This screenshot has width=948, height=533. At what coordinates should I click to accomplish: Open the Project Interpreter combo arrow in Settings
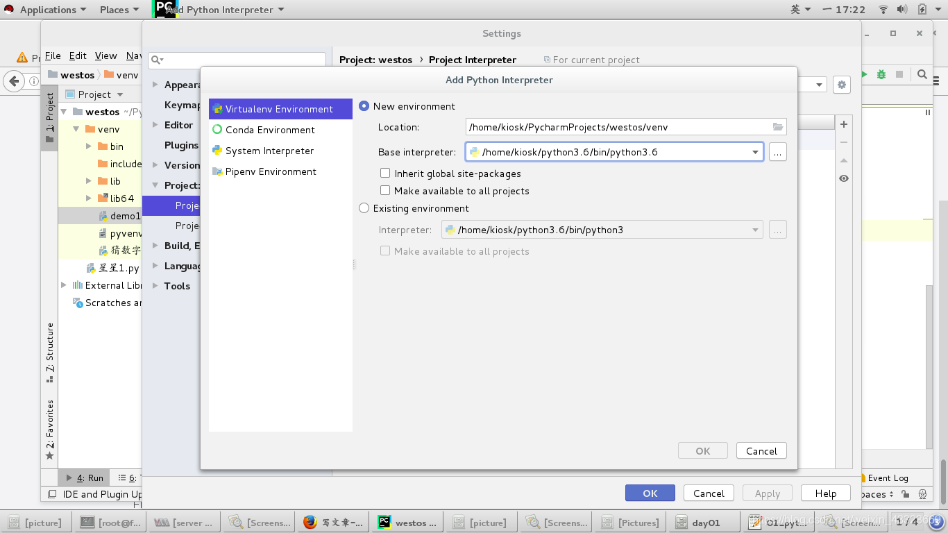click(820, 85)
